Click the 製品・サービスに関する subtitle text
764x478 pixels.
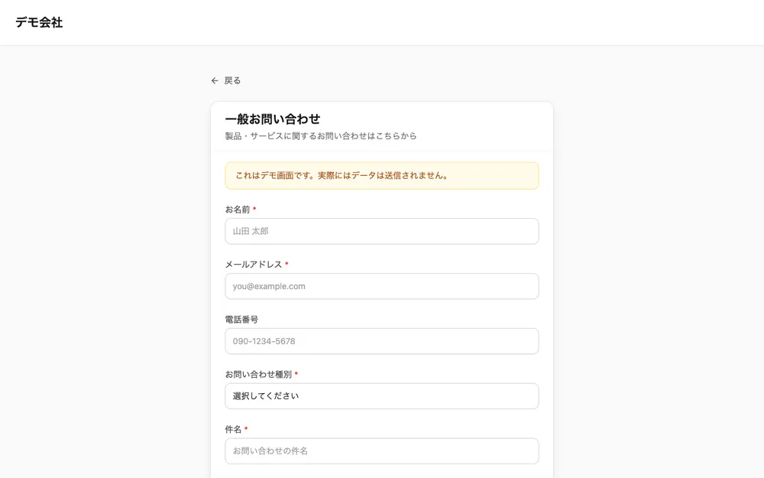[321, 136]
